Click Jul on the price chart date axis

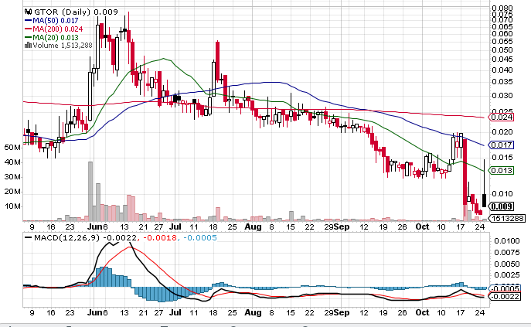175,227
